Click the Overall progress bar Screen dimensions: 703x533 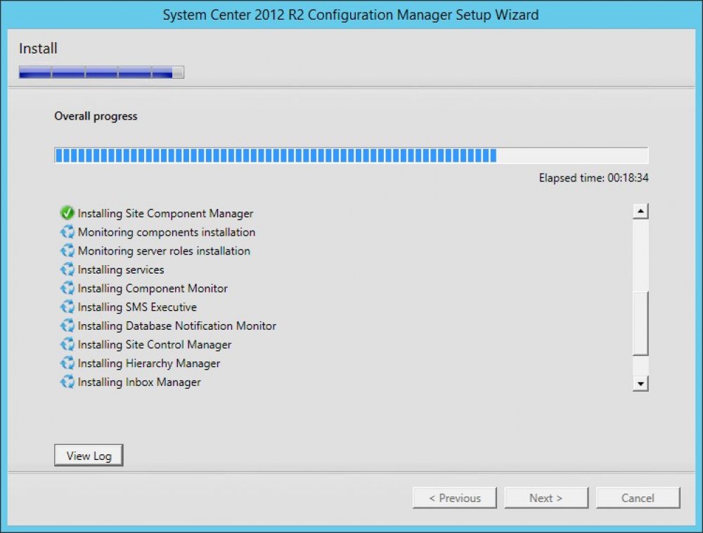[x=351, y=155]
